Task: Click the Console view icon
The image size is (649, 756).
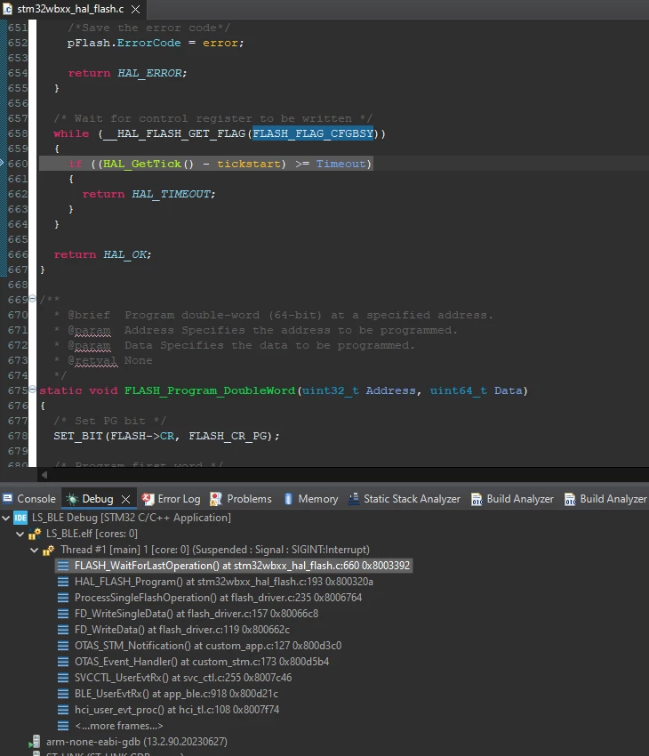Action: pyautogui.click(x=8, y=499)
